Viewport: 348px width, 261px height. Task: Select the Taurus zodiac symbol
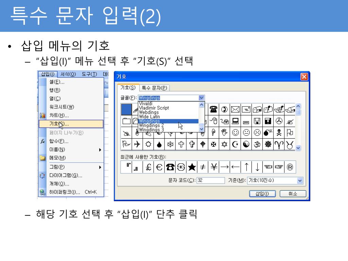pos(290,144)
